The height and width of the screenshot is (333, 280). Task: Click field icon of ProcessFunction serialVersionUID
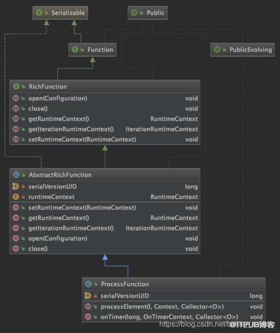(88, 295)
